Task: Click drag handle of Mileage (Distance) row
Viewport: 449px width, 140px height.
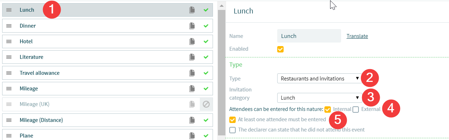Action: [x=9, y=120]
